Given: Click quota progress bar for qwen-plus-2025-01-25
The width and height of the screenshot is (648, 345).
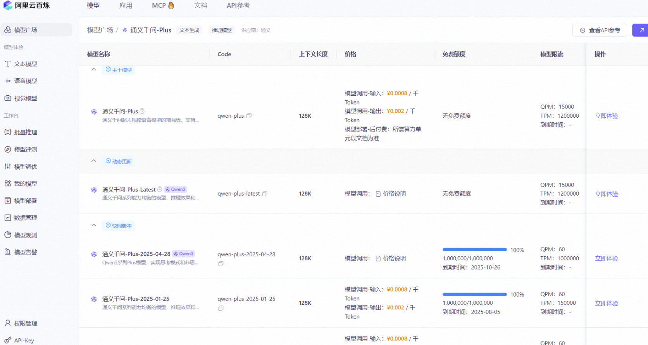Looking at the screenshot, I should point(475,294).
